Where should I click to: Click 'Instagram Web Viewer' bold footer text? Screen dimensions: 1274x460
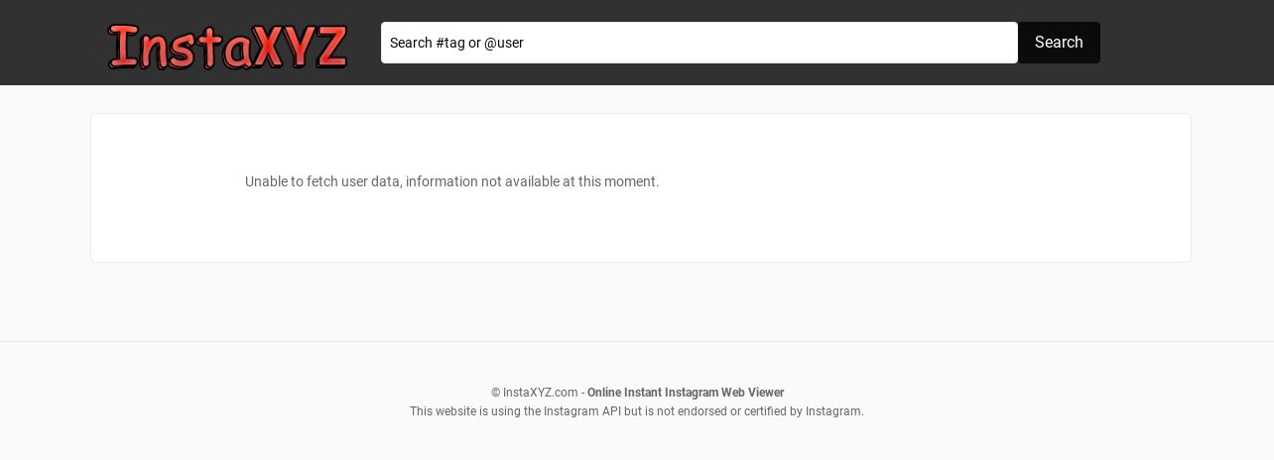coord(724,393)
